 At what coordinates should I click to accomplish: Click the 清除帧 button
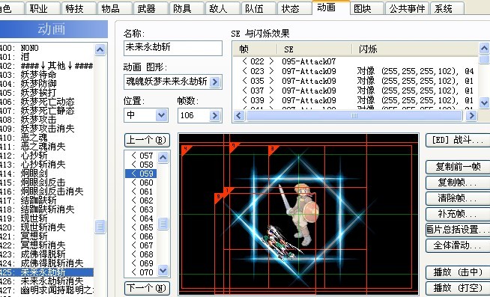(x=459, y=198)
